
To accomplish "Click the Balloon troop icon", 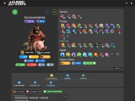I will point(90,26).
